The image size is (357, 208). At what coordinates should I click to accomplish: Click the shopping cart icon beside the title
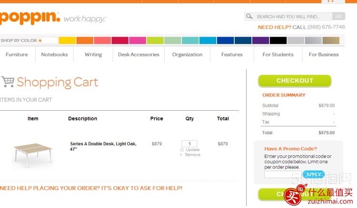point(8,82)
